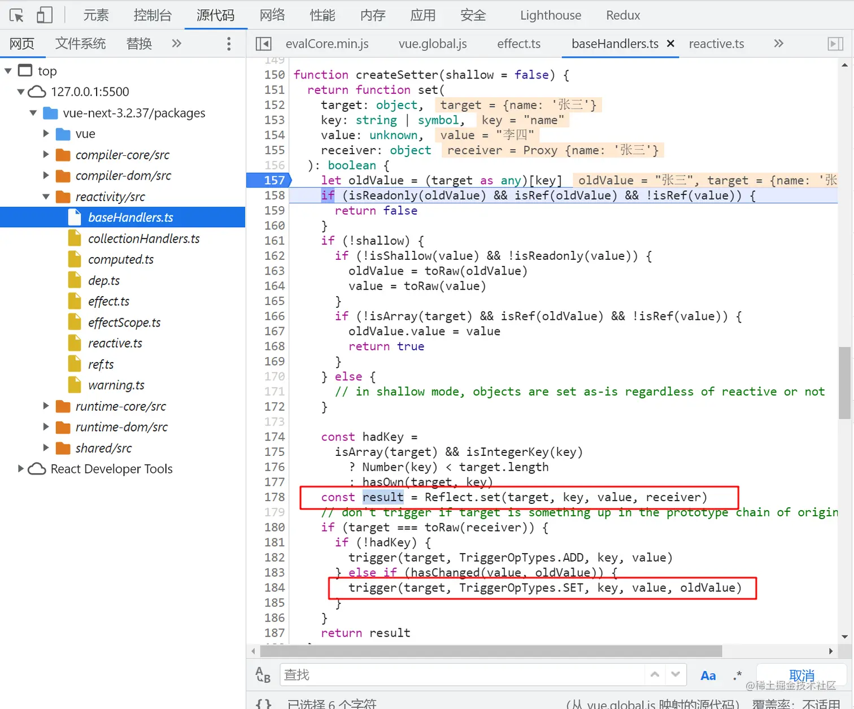Collapse the reactivity/src folder
The width and height of the screenshot is (854, 709).
[x=46, y=197]
